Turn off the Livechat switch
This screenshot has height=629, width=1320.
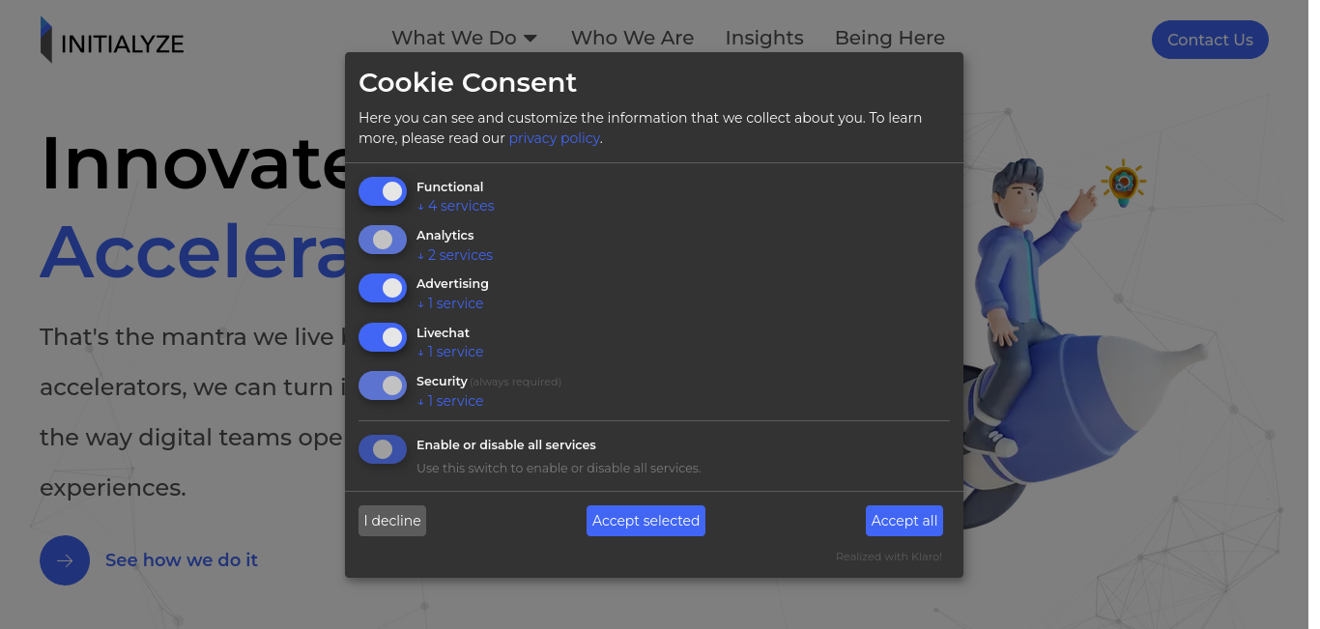(383, 337)
